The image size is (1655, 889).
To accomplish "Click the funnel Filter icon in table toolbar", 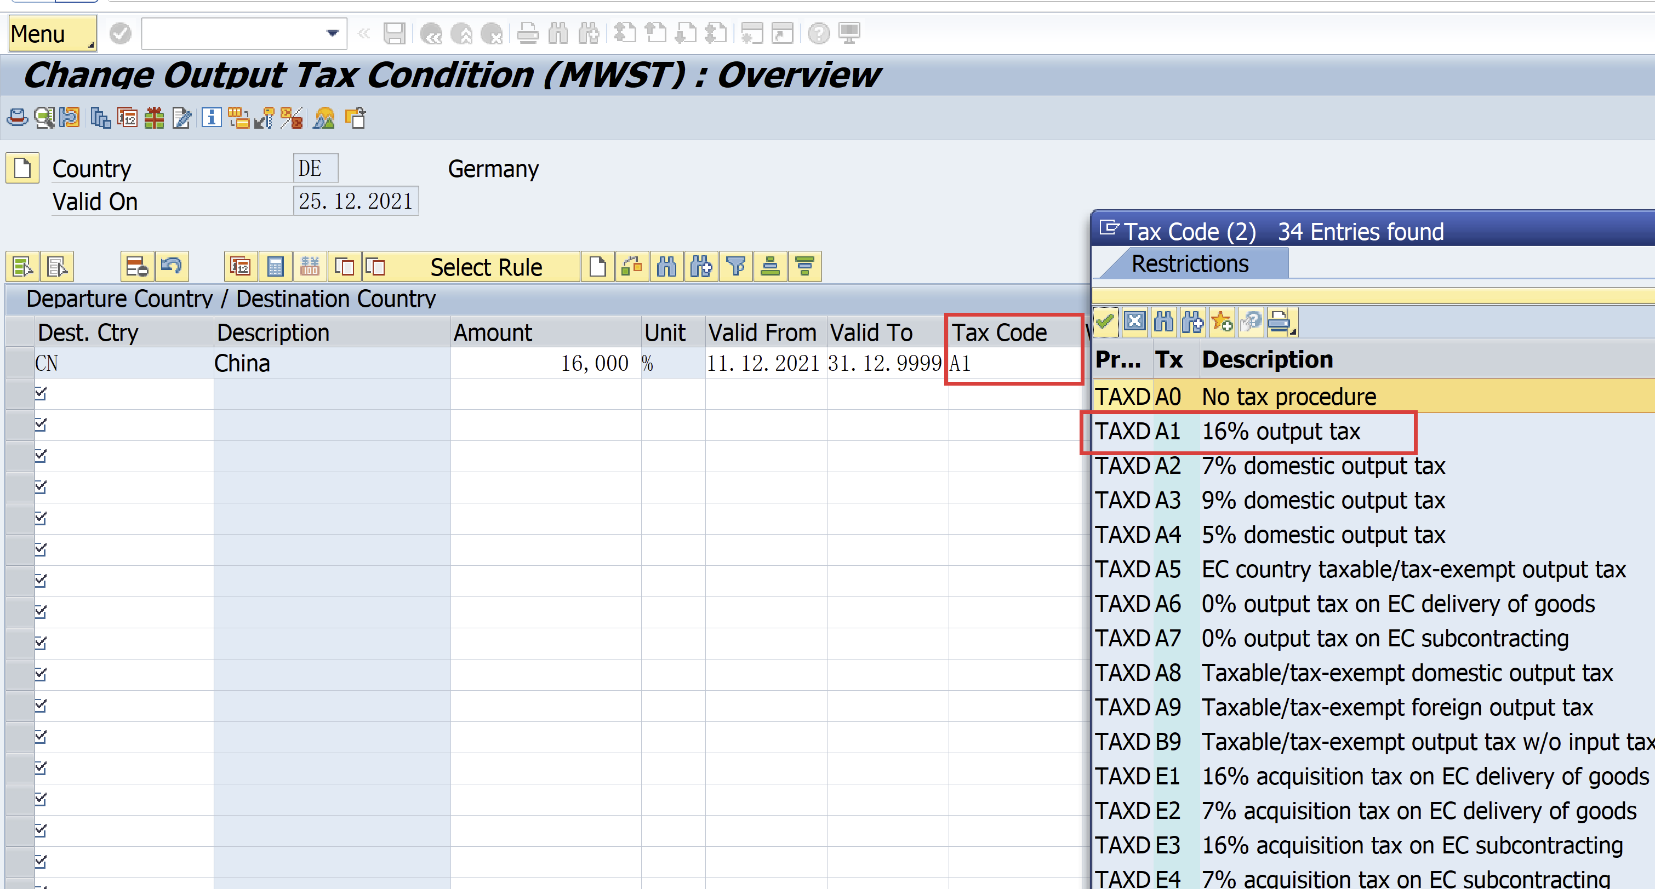I will coord(735,267).
